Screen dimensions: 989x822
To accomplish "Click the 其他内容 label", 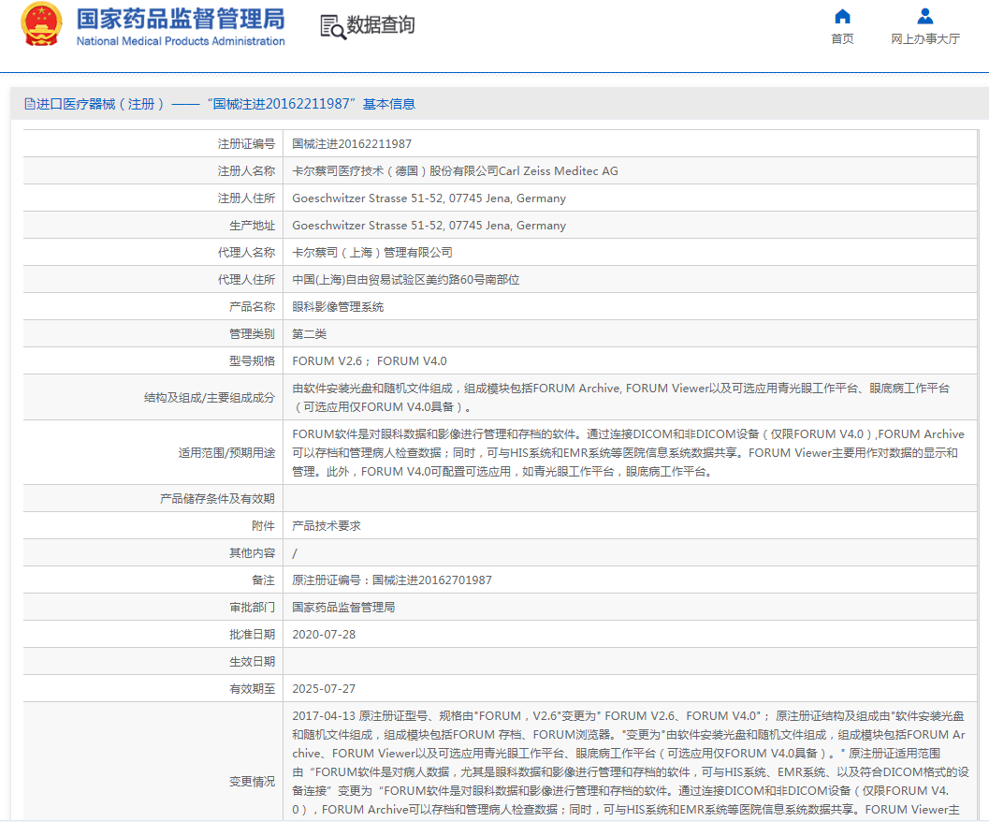I will pos(252,553).
